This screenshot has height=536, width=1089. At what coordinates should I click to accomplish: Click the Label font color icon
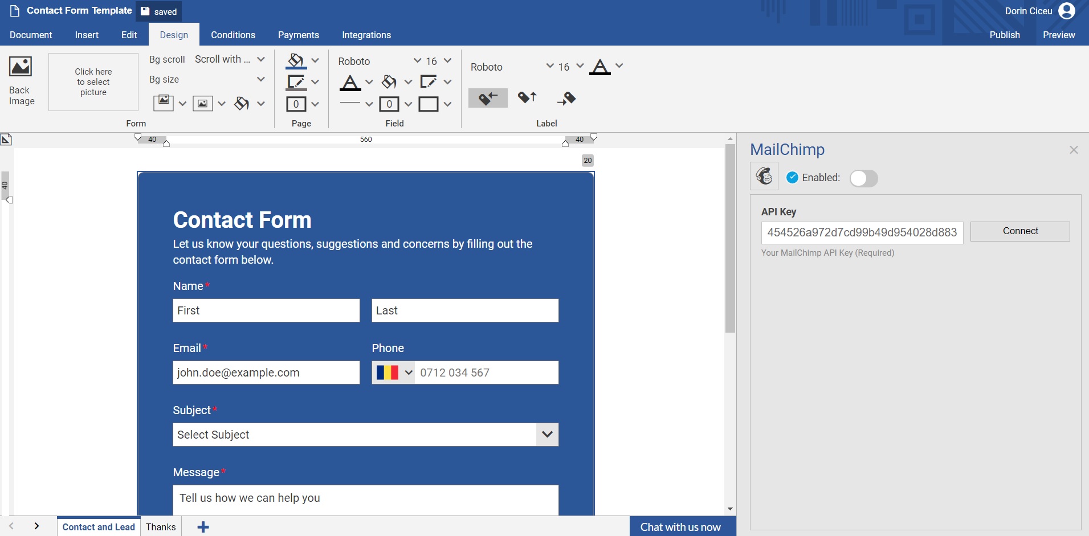(x=599, y=67)
